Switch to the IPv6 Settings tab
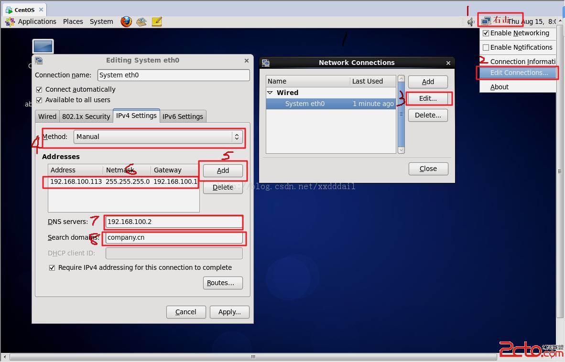The height and width of the screenshot is (362, 565). (183, 117)
